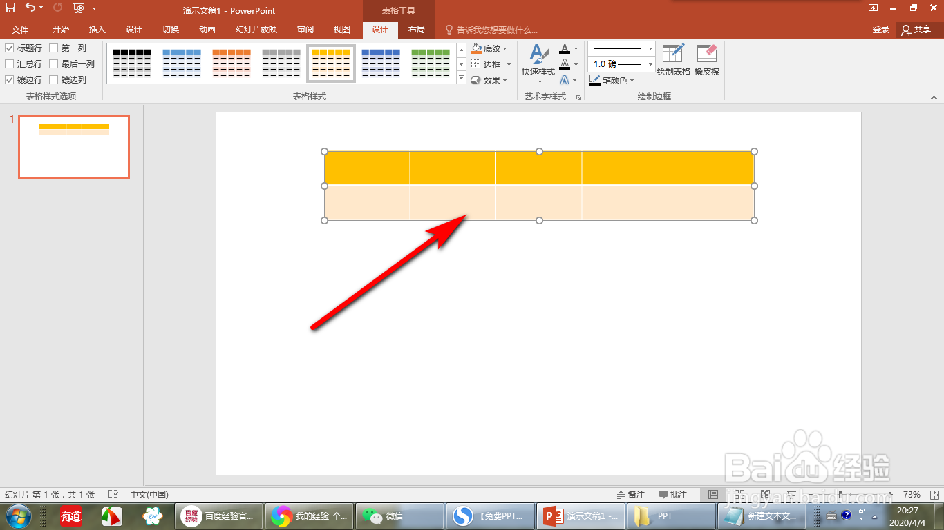The image size is (944, 530).
Task: Apply the dark blue table style
Action: click(x=381, y=63)
